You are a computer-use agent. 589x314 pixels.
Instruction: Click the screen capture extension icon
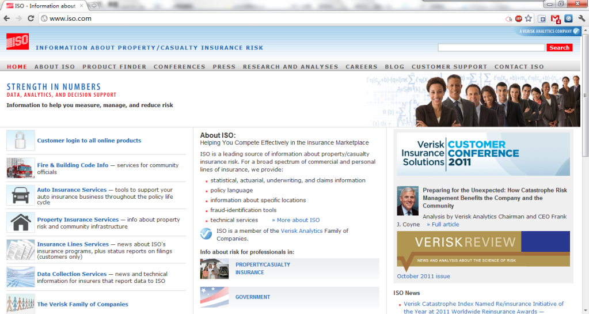click(542, 18)
